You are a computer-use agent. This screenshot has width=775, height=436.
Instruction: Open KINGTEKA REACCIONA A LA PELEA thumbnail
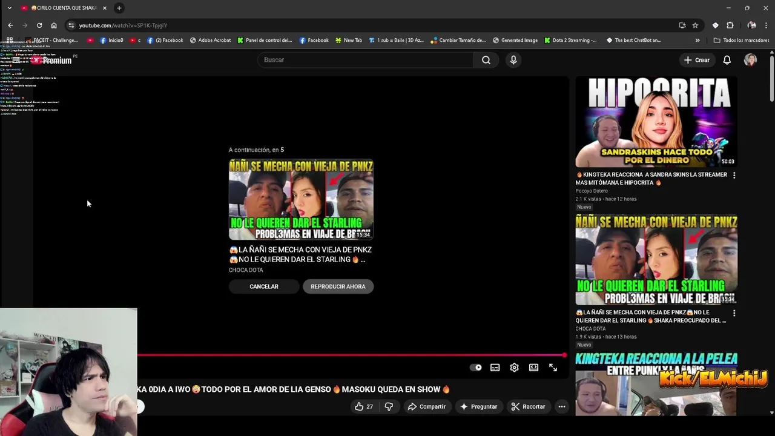click(656, 384)
